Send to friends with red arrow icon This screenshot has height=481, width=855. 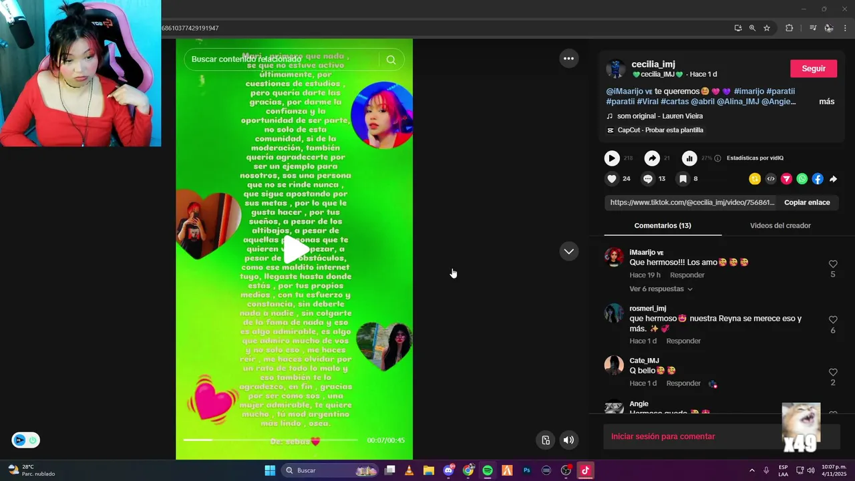786,179
